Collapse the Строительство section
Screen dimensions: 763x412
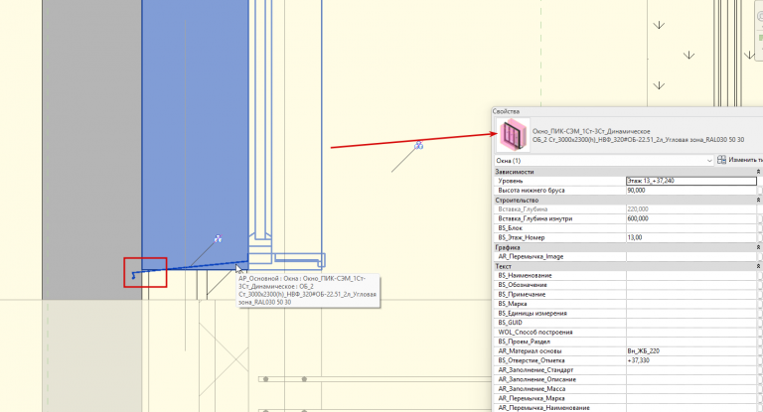pyautogui.click(x=758, y=200)
